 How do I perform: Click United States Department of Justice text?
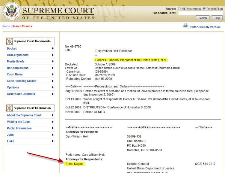[150, 168]
